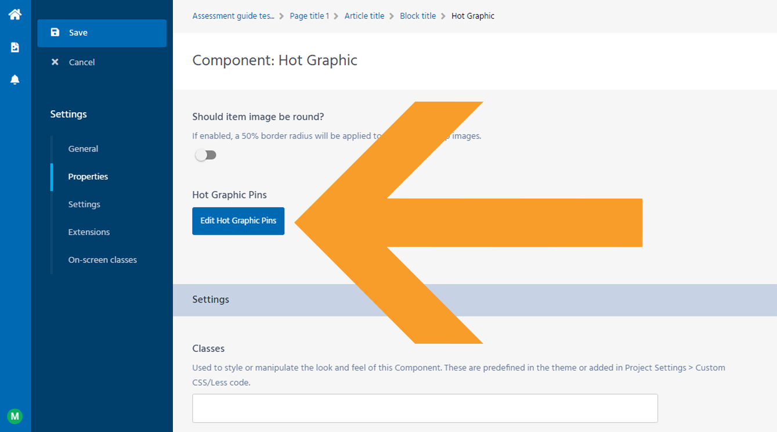The image size is (777, 432).
Task: Open the document icon in the left rail
Action: (15, 47)
